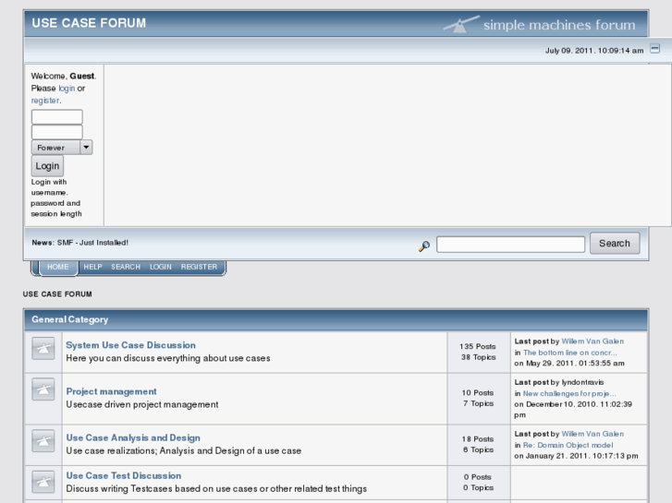Open the 'The bottom line on concr...' post
This screenshot has height=503, width=672.
[x=570, y=353]
